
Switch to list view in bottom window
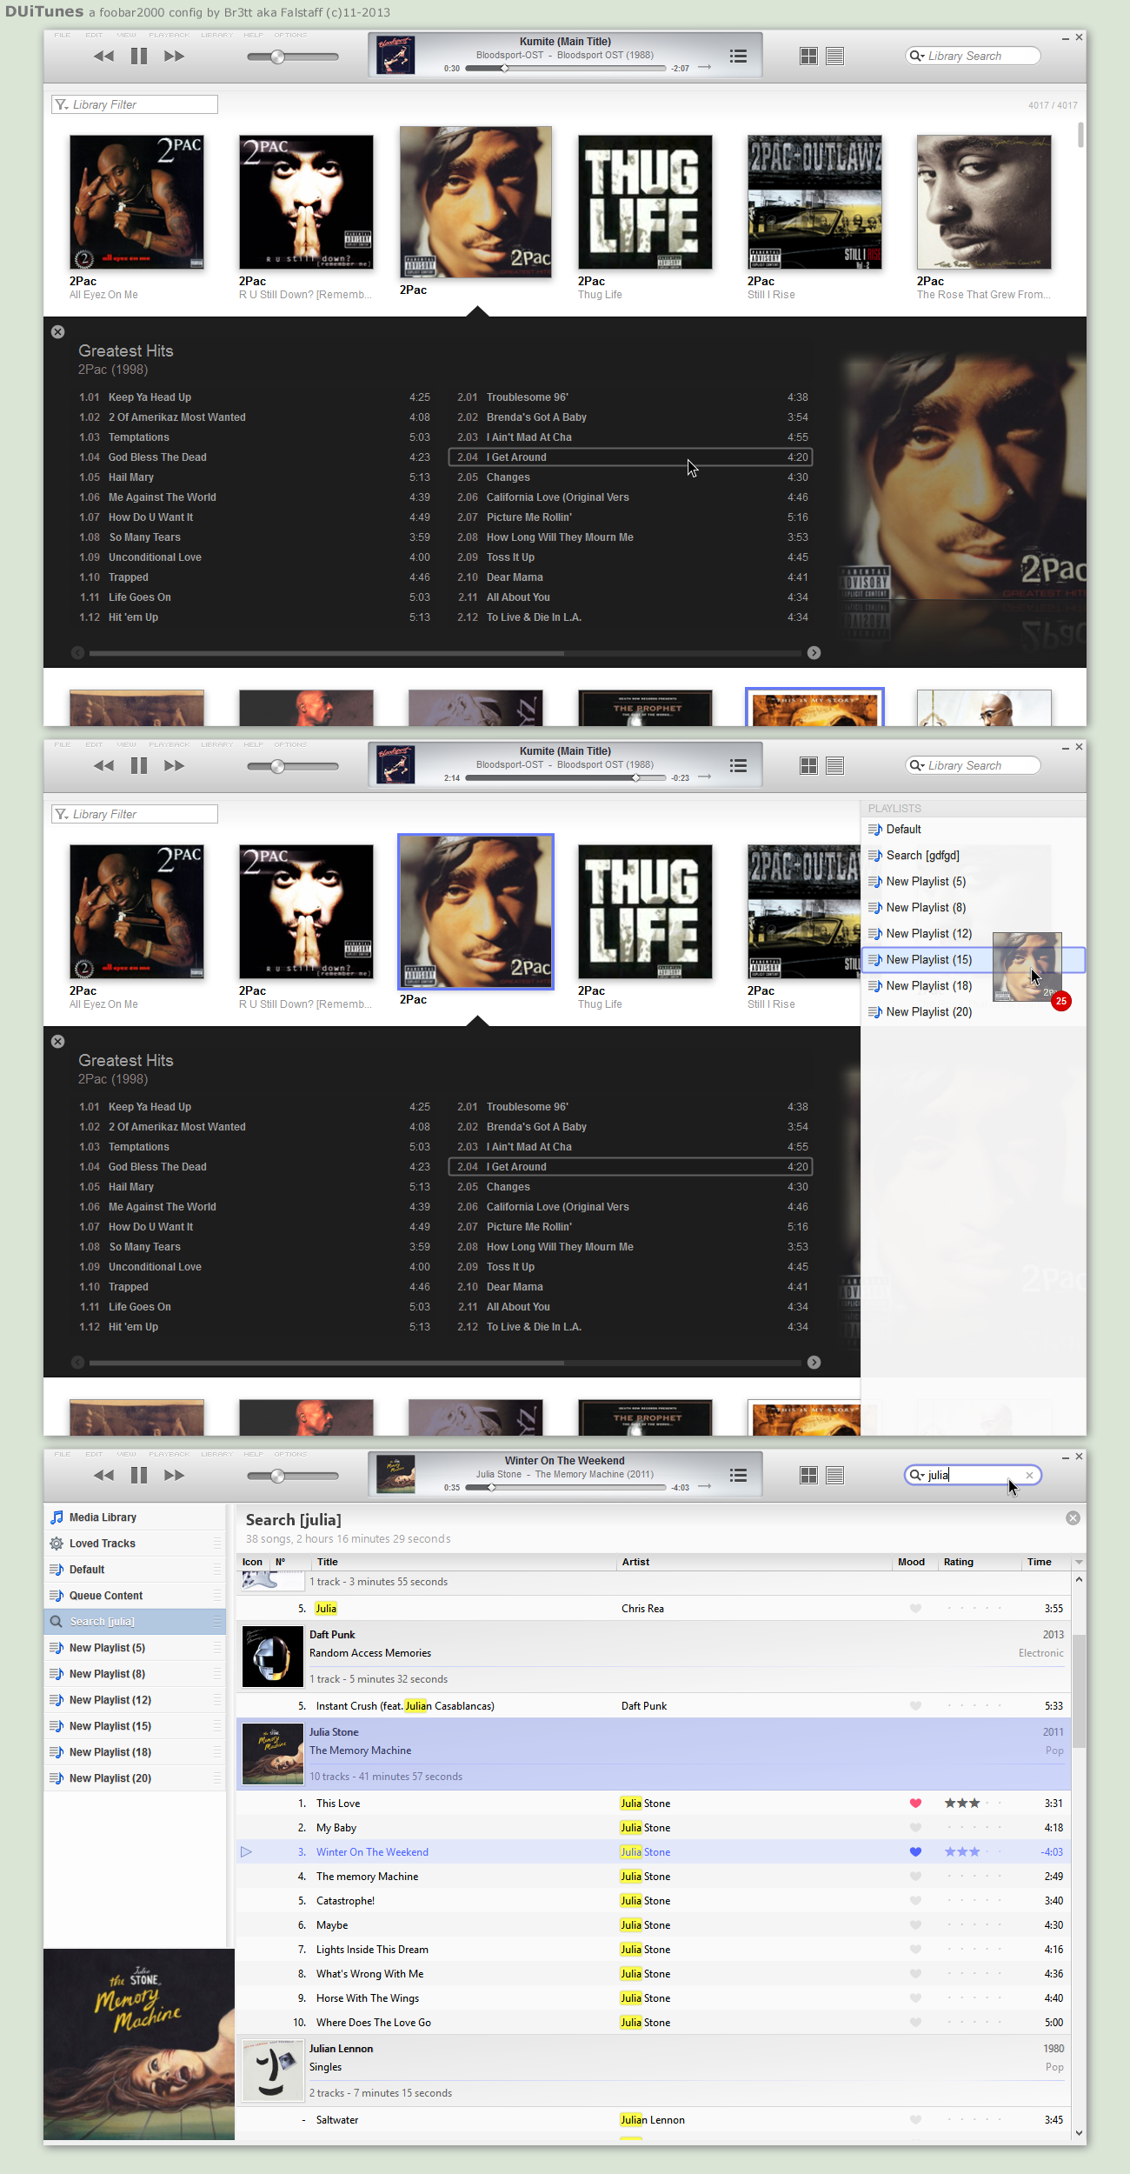[834, 1476]
